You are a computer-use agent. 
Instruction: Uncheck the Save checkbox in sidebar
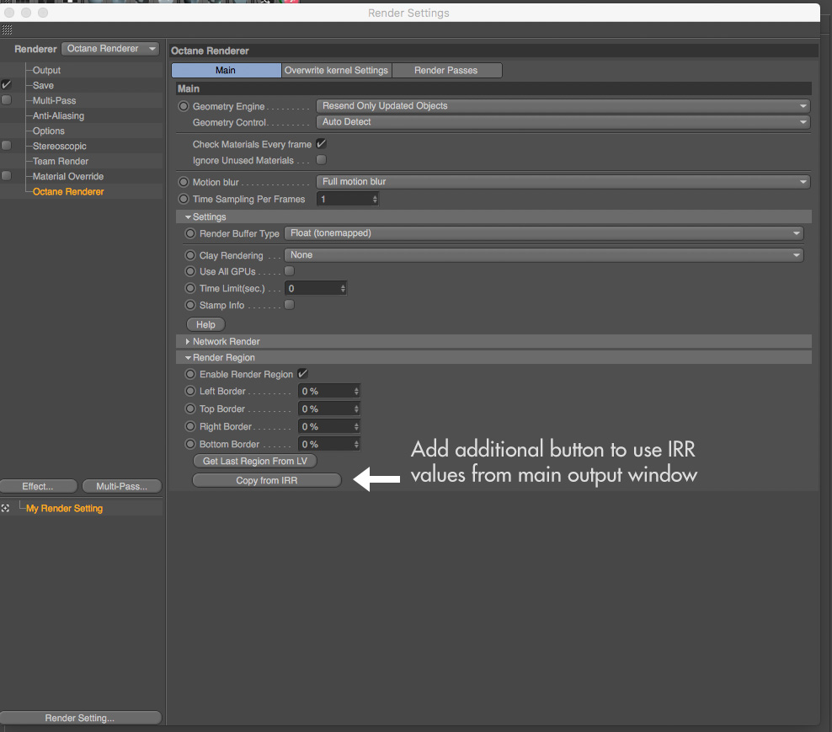click(x=7, y=85)
